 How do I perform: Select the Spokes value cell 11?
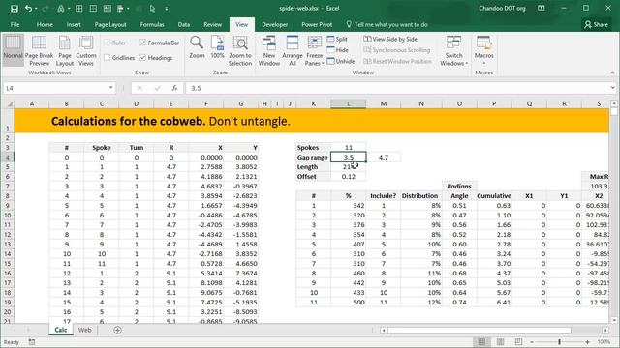point(348,148)
